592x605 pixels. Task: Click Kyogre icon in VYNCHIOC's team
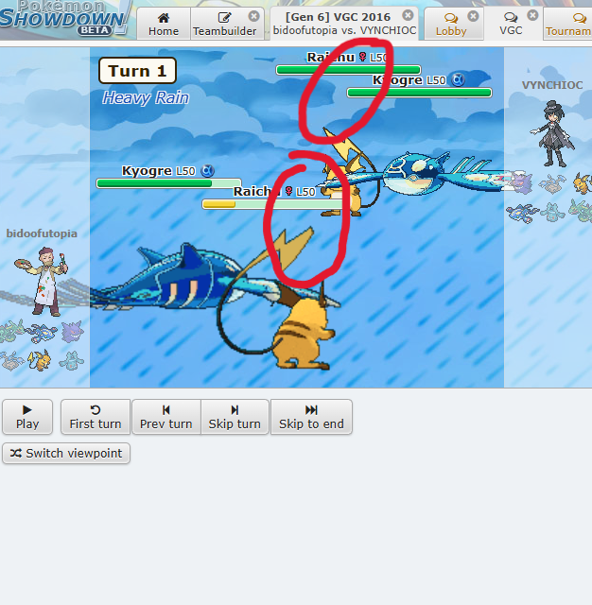point(522,214)
